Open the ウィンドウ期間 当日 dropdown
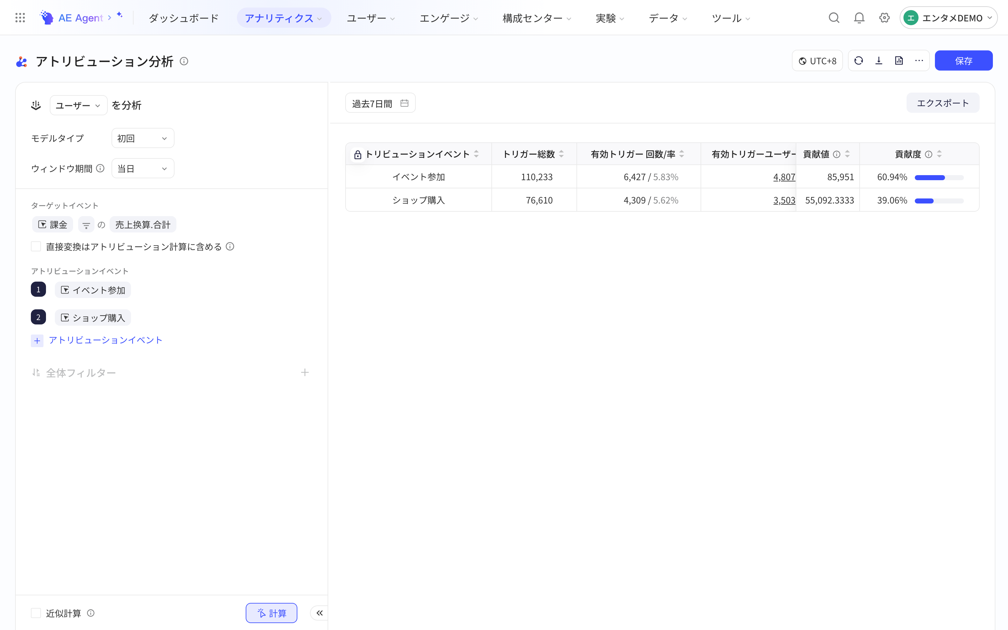The width and height of the screenshot is (1008, 630). (143, 168)
